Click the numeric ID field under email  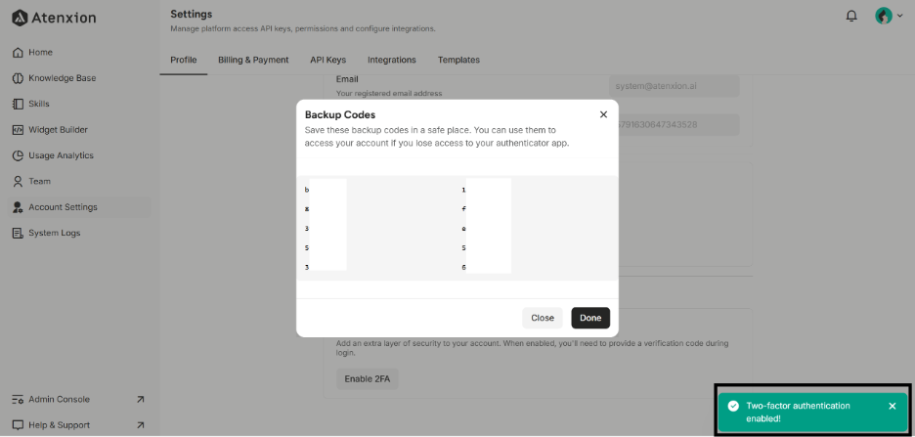[x=678, y=125]
